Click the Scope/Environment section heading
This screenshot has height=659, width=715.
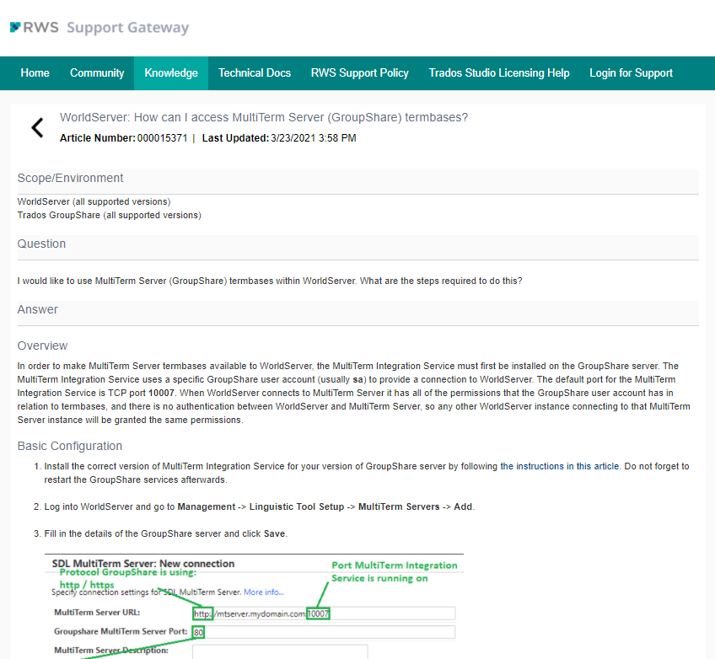pos(70,178)
